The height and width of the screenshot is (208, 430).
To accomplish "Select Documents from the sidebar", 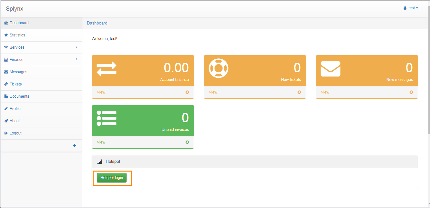I will [x=19, y=96].
